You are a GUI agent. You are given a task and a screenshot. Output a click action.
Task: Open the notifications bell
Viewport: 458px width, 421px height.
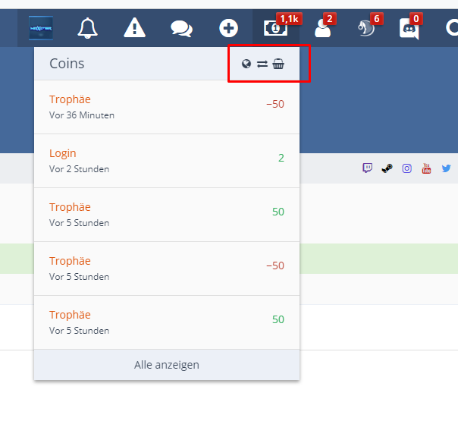[88, 28]
